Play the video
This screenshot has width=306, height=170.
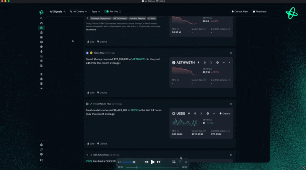click(153, 162)
